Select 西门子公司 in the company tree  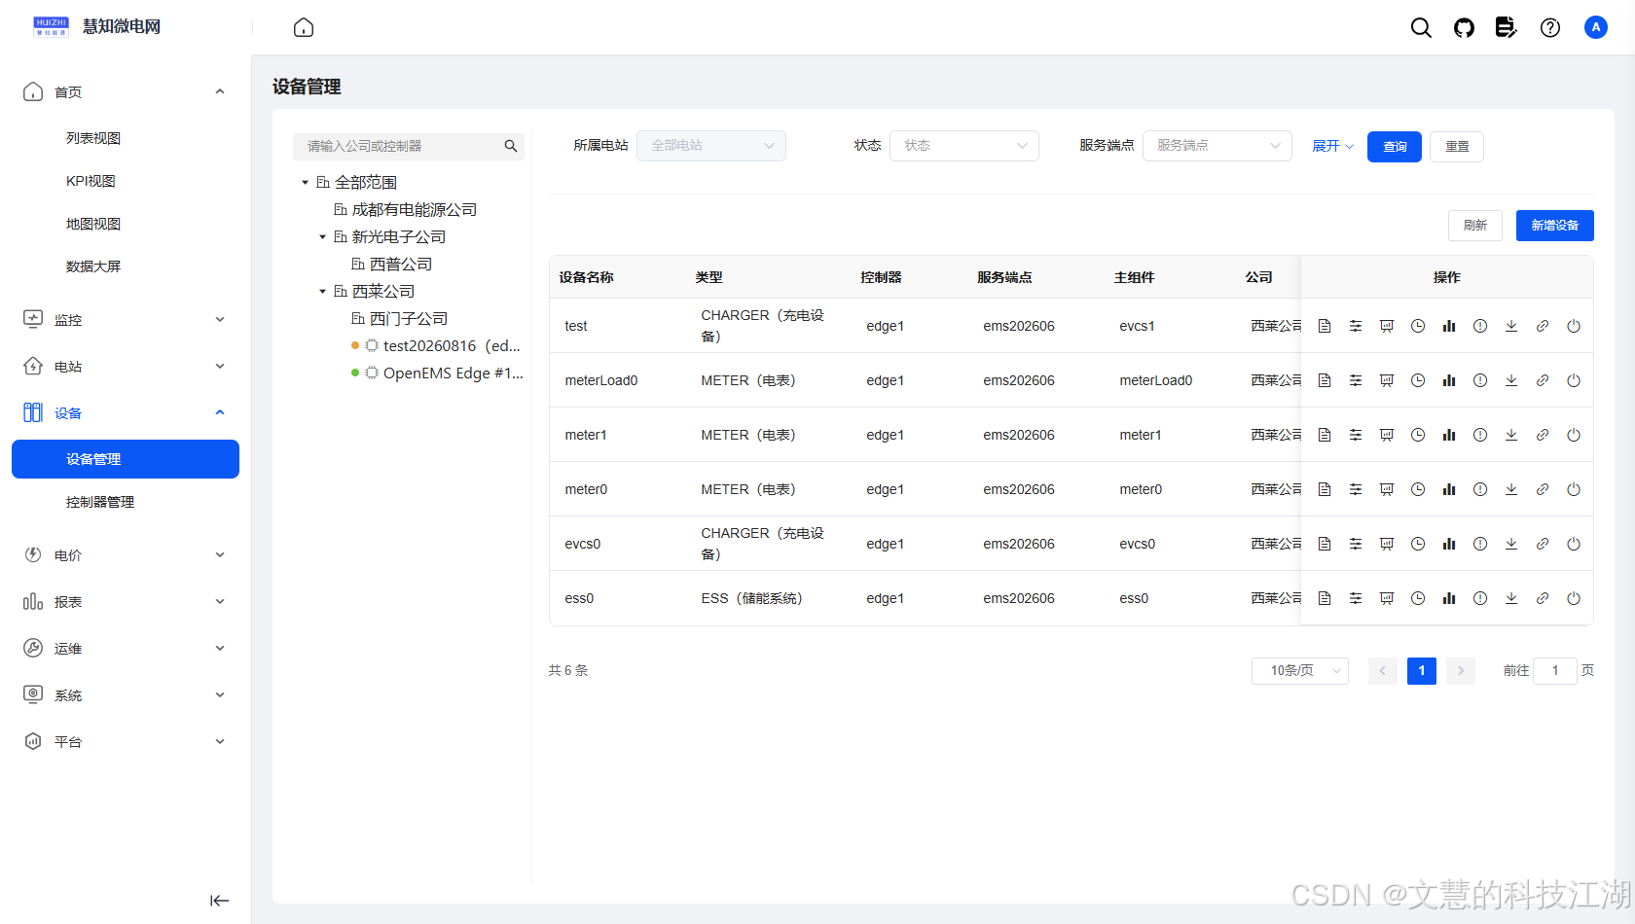pyautogui.click(x=408, y=319)
